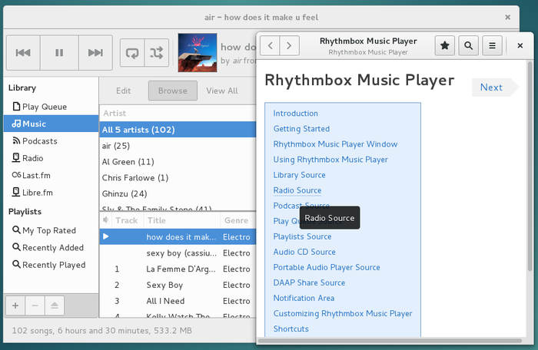Toggle repeat playback mode
This screenshot has width=538, height=350.
132,52
